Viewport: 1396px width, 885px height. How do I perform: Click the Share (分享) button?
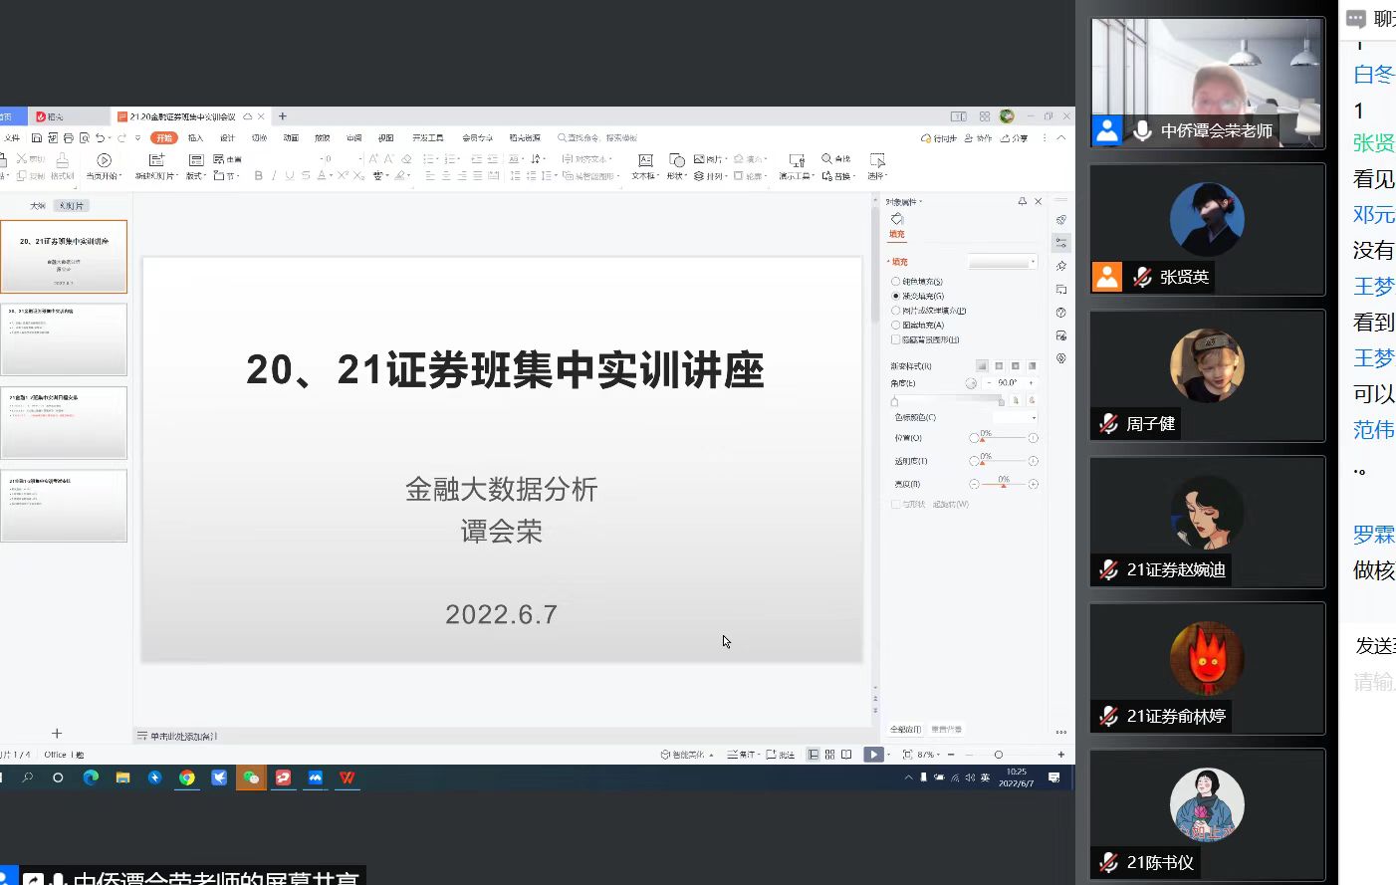click(1015, 138)
